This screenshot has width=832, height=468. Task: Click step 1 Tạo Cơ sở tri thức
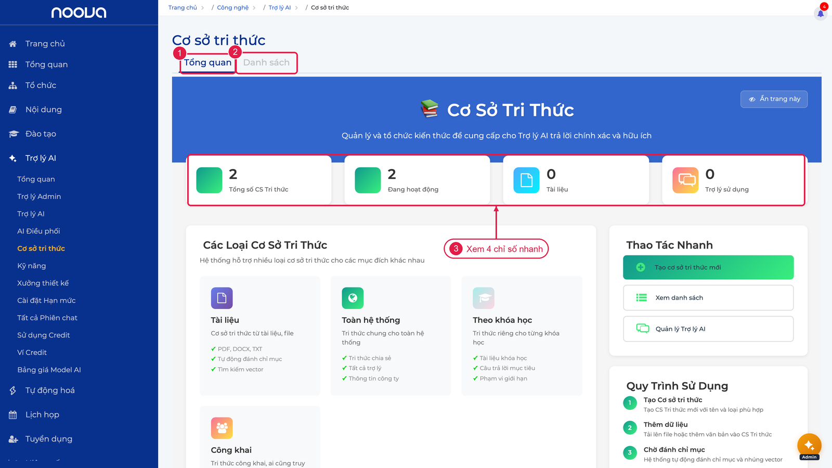[x=673, y=400]
